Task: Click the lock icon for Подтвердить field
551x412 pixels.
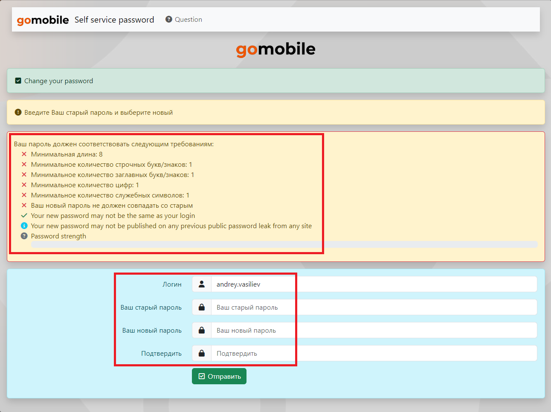Action: coord(202,353)
